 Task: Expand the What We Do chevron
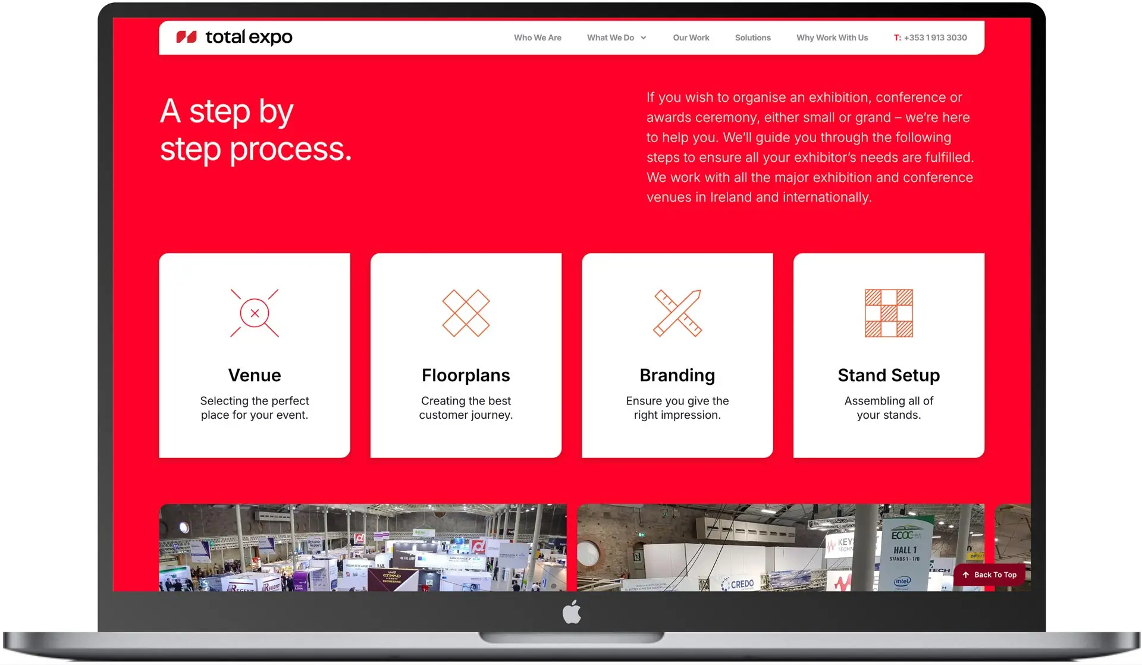point(644,38)
